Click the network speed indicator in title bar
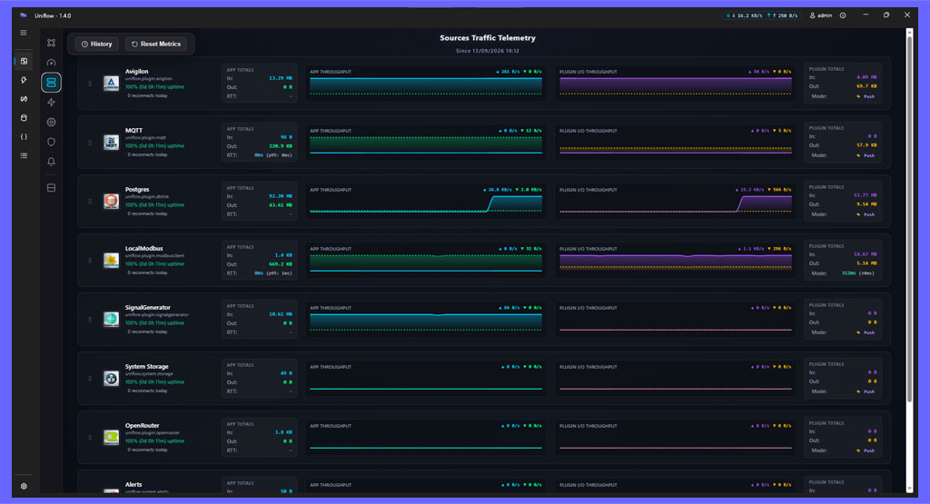The image size is (930, 504). 762,15
